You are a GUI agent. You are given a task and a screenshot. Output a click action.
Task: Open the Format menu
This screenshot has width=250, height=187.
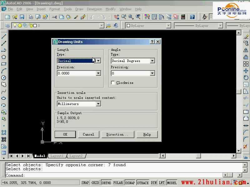click(55, 9)
